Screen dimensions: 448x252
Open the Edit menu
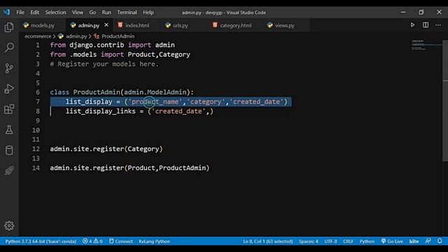coord(34,13)
